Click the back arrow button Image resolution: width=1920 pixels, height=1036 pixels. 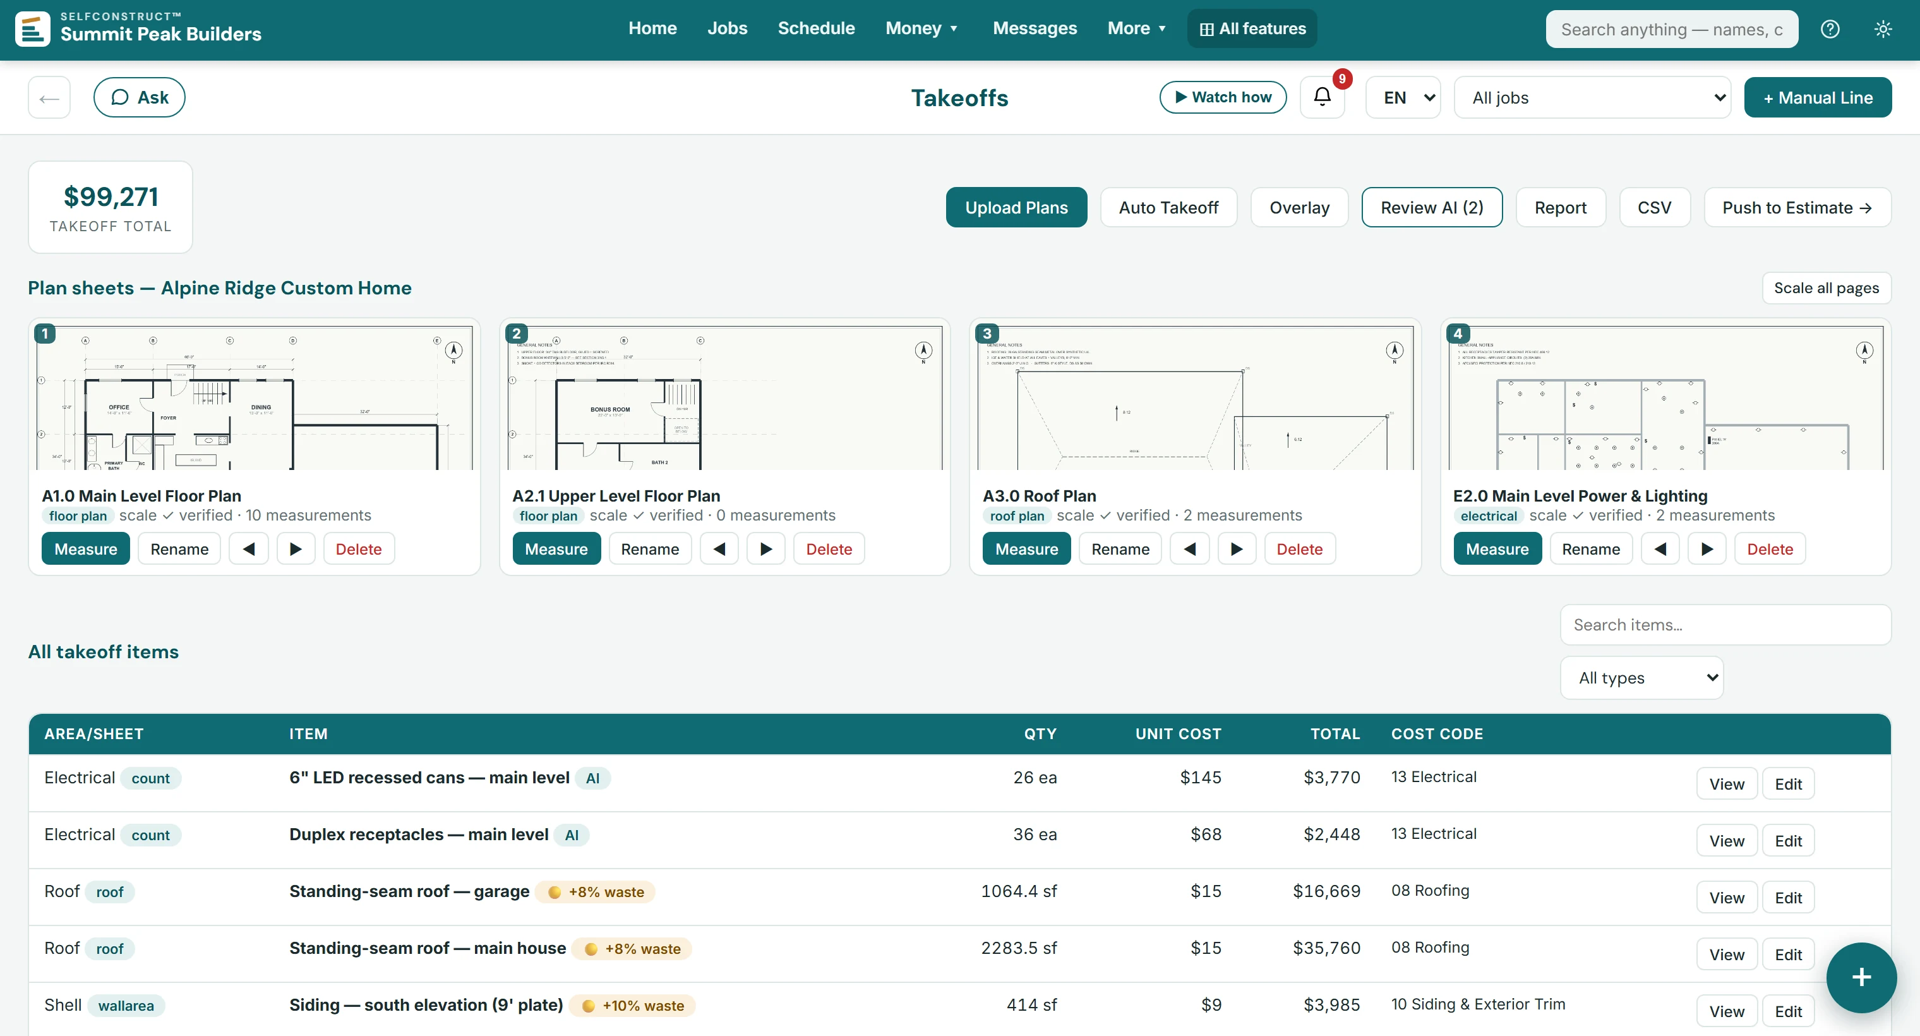point(49,98)
